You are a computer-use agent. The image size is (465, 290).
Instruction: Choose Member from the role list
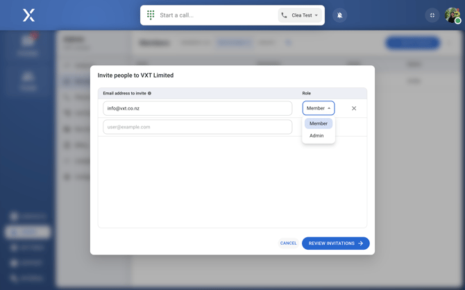pyautogui.click(x=319, y=123)
